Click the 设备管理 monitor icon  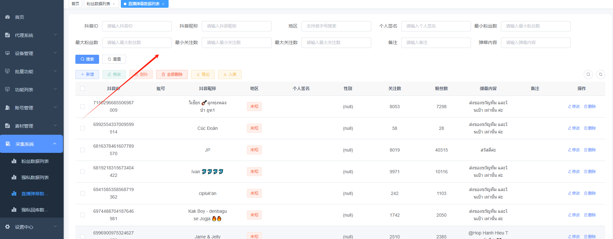tap(7, 53)
